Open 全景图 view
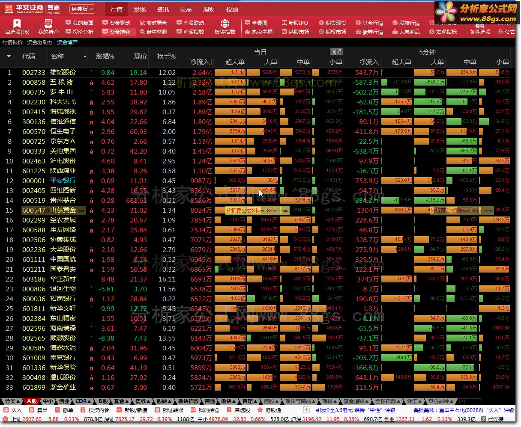The image size is (521, 427). tap(256, 23)
